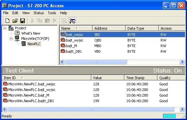Click the tag icon of MicroWin.NewPLC.bajtt_DB1
This screenshot has width=187, height=120.
[5, 101]
